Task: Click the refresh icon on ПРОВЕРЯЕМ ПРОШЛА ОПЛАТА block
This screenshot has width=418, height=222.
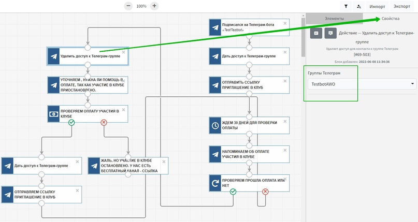Action: point(215,183)
